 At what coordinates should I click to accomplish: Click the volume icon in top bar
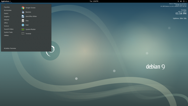pyautogui.click(x=181, y=1)
